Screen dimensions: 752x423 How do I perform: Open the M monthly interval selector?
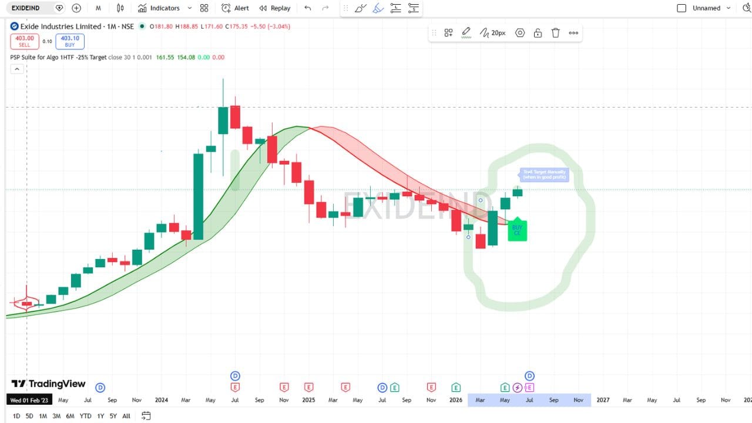pos(98,8)
